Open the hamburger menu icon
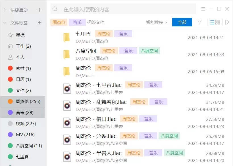233x166 pixels. click(x=203, y=9)
